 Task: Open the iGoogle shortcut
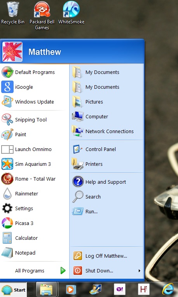coord(35,87)
